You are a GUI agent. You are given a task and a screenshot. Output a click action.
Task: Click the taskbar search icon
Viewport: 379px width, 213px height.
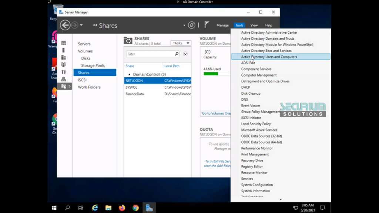[x=67, y=208]
